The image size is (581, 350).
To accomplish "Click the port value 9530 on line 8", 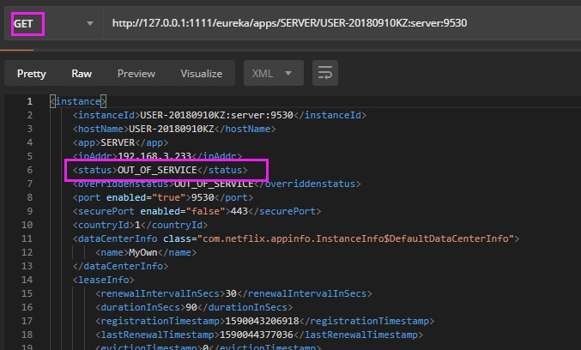I will click(x=203, y=197).
